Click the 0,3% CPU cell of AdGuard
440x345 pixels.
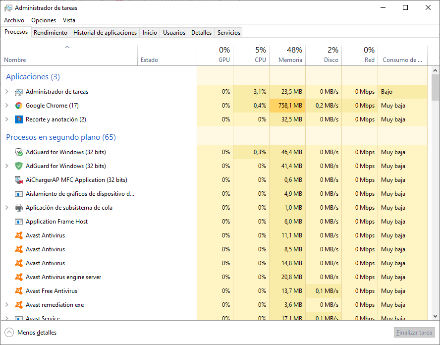pos(251,152)
